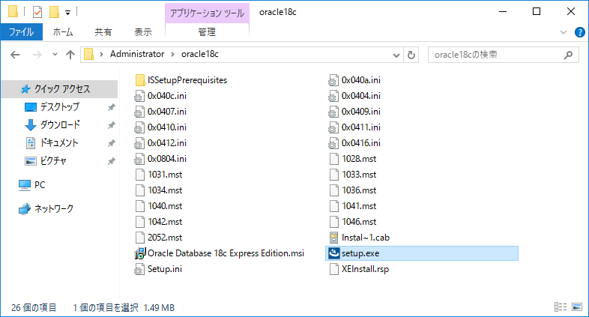Select the Setup.ini file icon

pyautogui.click(x=139, y=269)
